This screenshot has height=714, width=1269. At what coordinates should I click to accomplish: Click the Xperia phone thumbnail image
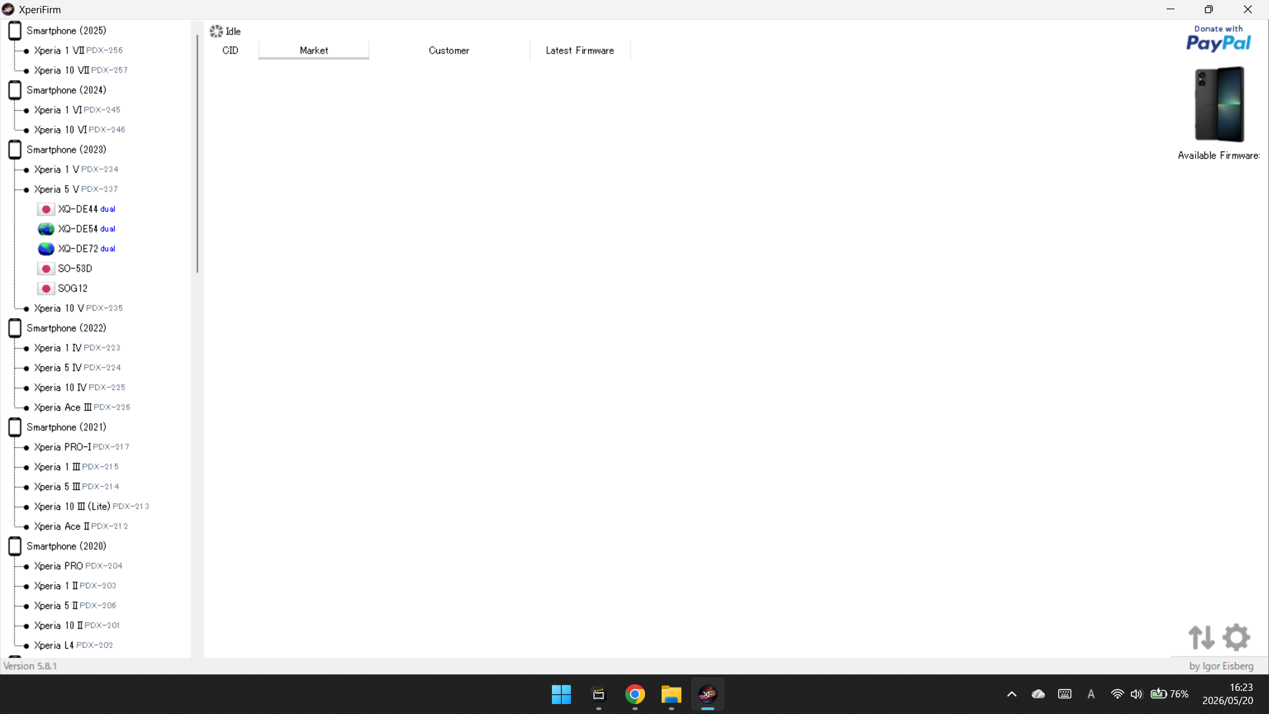tap(1219, 104)
